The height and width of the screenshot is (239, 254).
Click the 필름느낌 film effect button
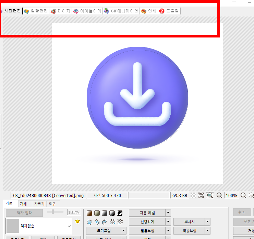[x=147, y=230]
